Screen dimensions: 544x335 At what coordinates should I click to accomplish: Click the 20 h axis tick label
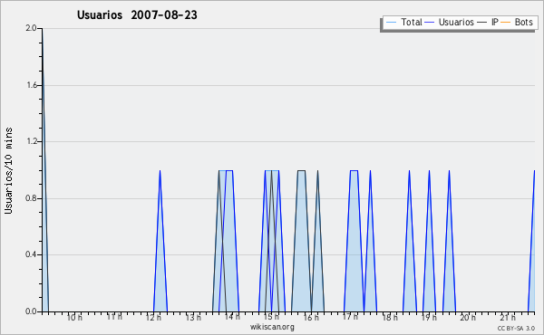[468, 317]
